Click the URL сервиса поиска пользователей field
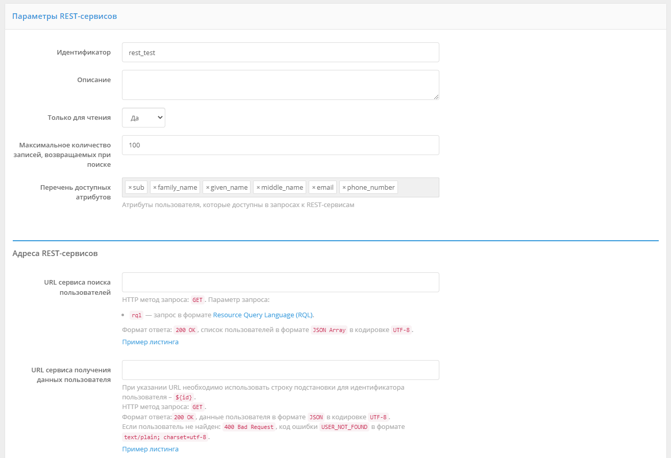 (x=280, y=282)
